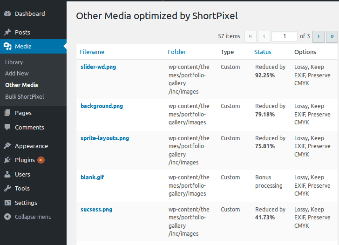Click the Pages stacked-sheets icon
339x245 pixels.
[7, 113]
